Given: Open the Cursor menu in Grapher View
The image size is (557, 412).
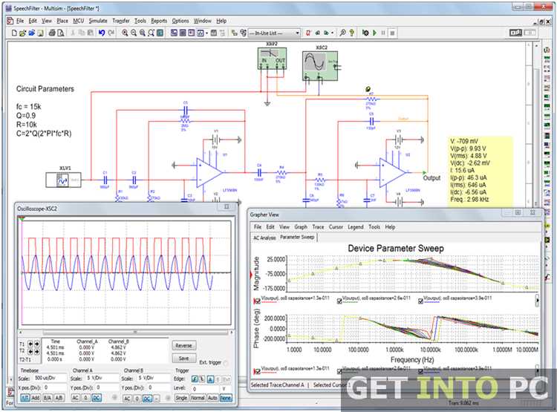Looking at the screenshot, I should click(x=336, y=227).
